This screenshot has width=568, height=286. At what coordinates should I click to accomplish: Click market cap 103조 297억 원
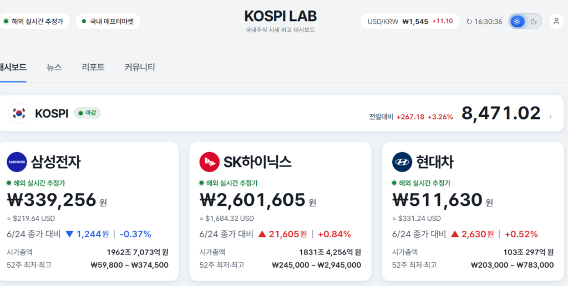pos(529,252)
